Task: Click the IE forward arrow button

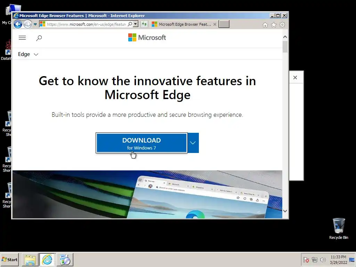Action: coord(28,24)
